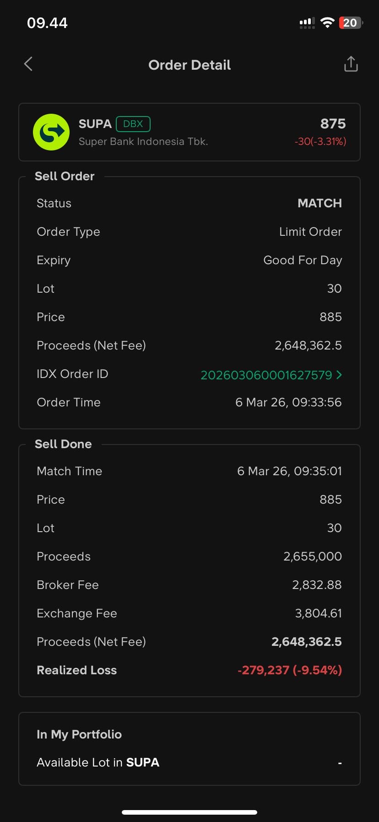
Task: Open IDX Order ID 202603060001627579 link
Action: [266, 375]
